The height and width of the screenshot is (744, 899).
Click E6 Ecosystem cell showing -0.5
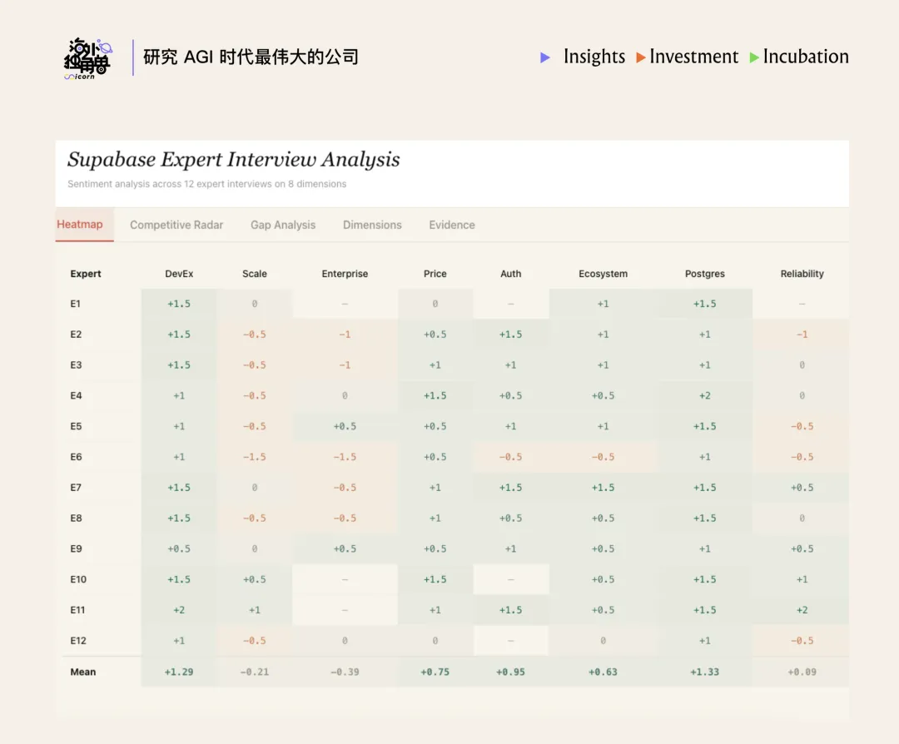(x=603, y=457)
